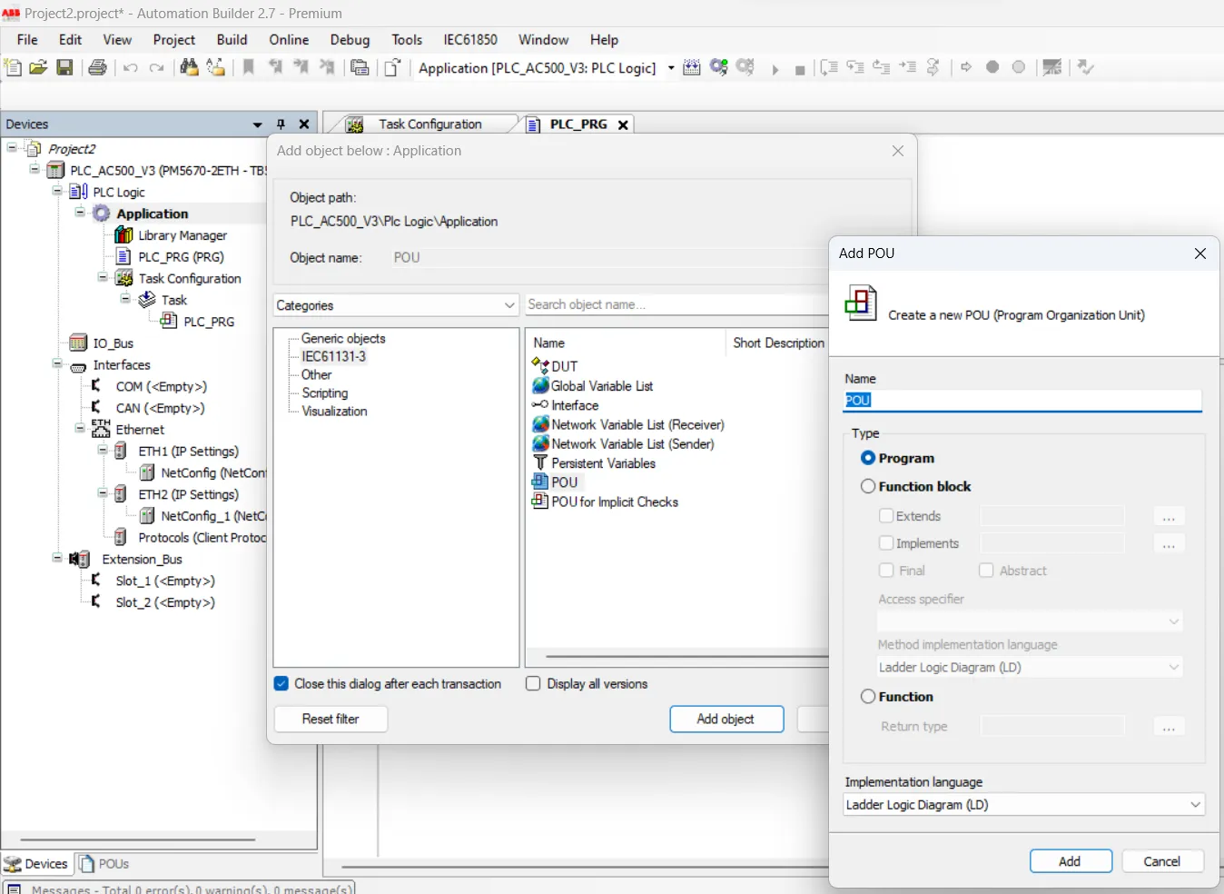The image size is (1224, 894).
Task: Click the Print icon in the toolbar
Action: point(97,67)
